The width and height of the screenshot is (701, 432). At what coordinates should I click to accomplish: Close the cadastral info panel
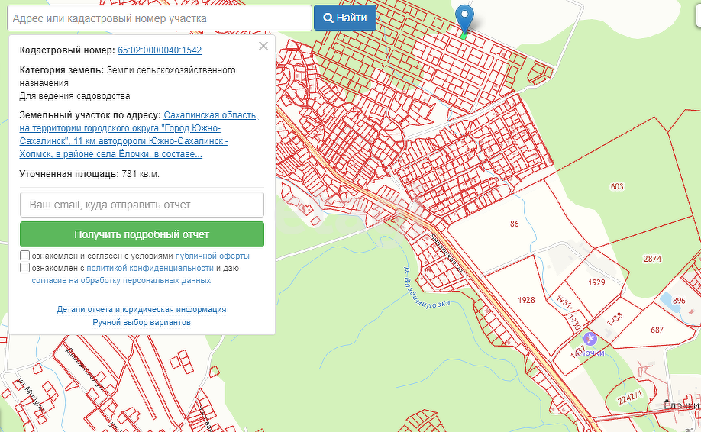tap(263, 46)
